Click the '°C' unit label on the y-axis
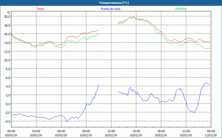The image size is (222, 138). pos(9,12)
